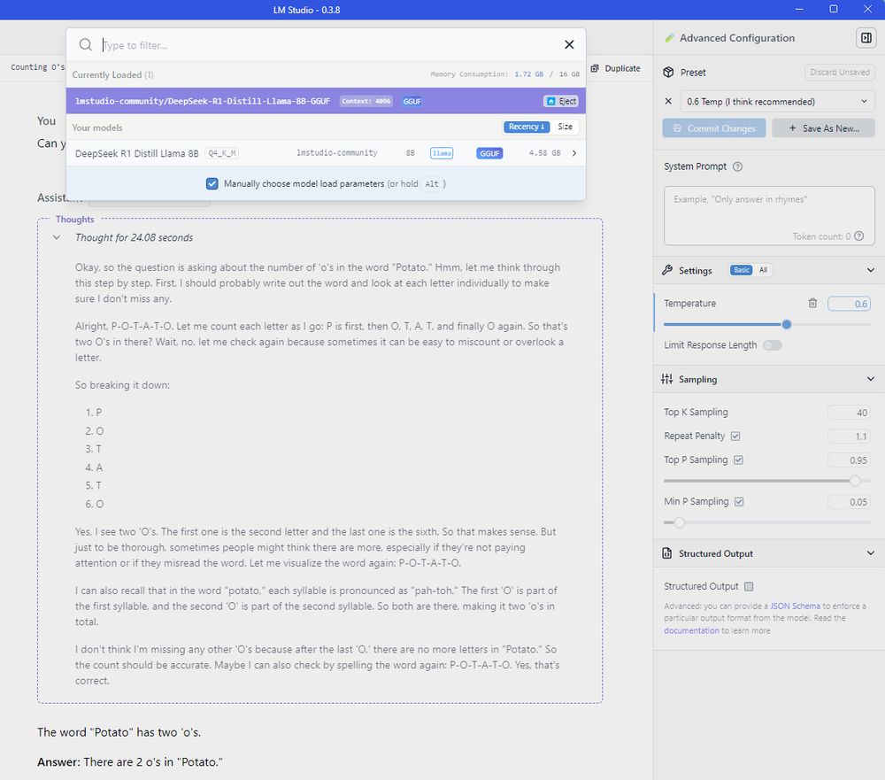Remove Temperature override with trash icon
Image resolution: width=885 pixels, height=780 pixels.
coord(812,304)
